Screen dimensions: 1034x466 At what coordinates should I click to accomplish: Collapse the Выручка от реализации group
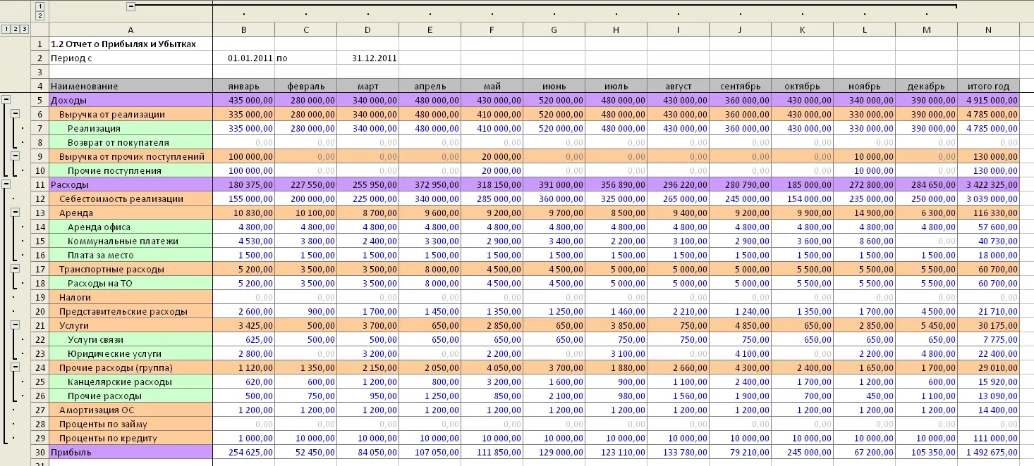point(16,114)
